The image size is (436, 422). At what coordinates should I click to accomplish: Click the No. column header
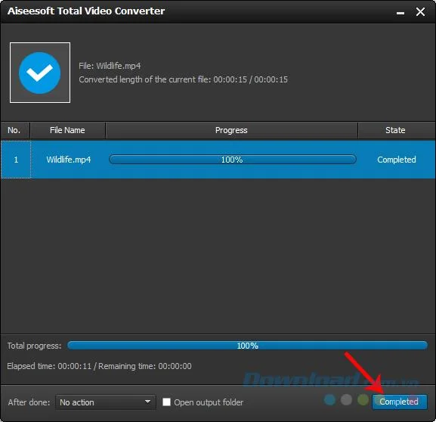click(14, 130)
